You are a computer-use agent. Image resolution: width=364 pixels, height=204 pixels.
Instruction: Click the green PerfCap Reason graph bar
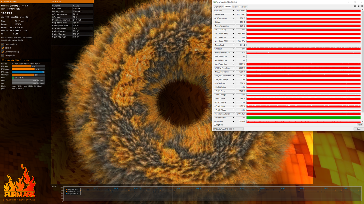point(303,118)
